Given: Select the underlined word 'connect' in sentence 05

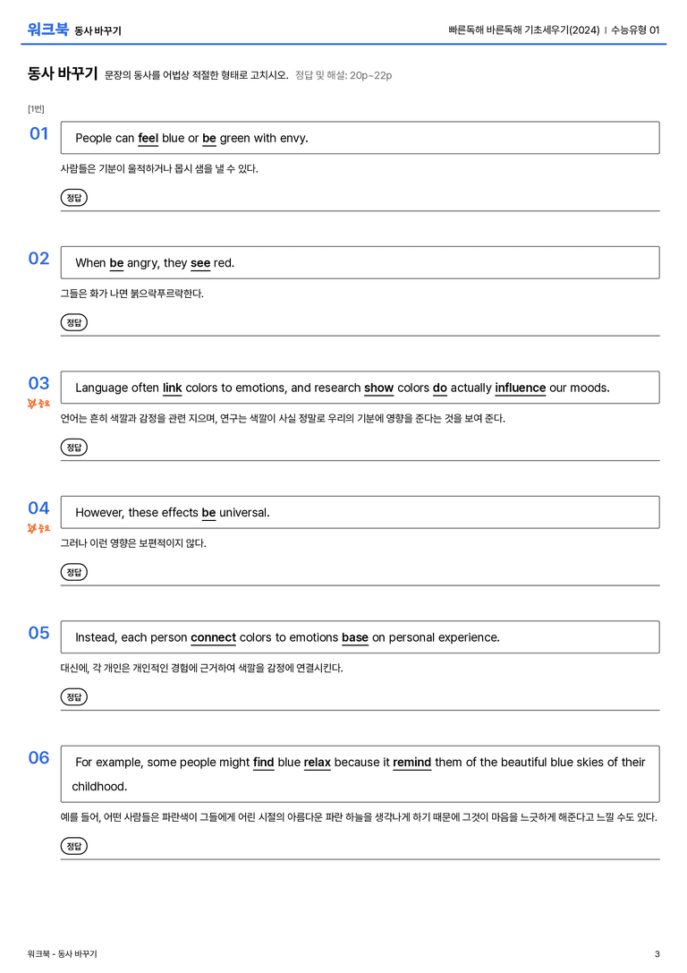Looking at the screenshot, I should pyautogui.click(x=213, y=637).
